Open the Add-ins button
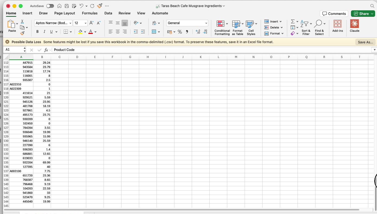Image resolution: width=377 pixels, height=214 pixels. click(338, 26)
